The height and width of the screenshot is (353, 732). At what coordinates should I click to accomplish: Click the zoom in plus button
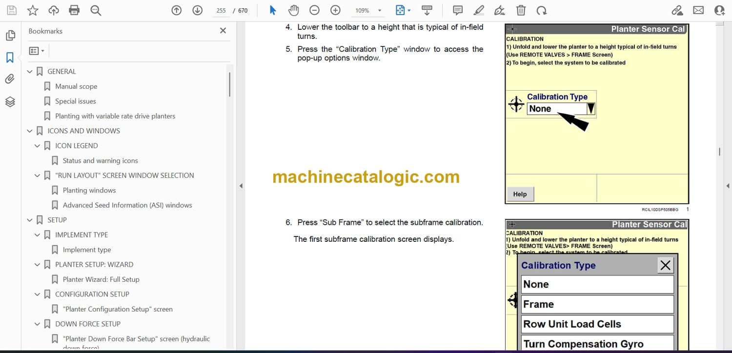point(335,10)
